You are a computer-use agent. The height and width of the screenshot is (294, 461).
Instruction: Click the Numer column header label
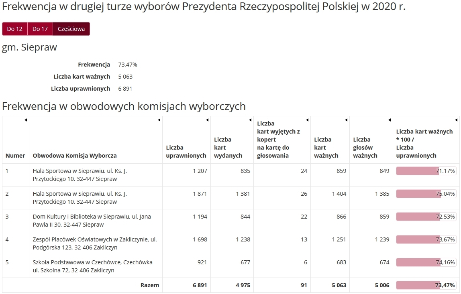coord(15,156)
